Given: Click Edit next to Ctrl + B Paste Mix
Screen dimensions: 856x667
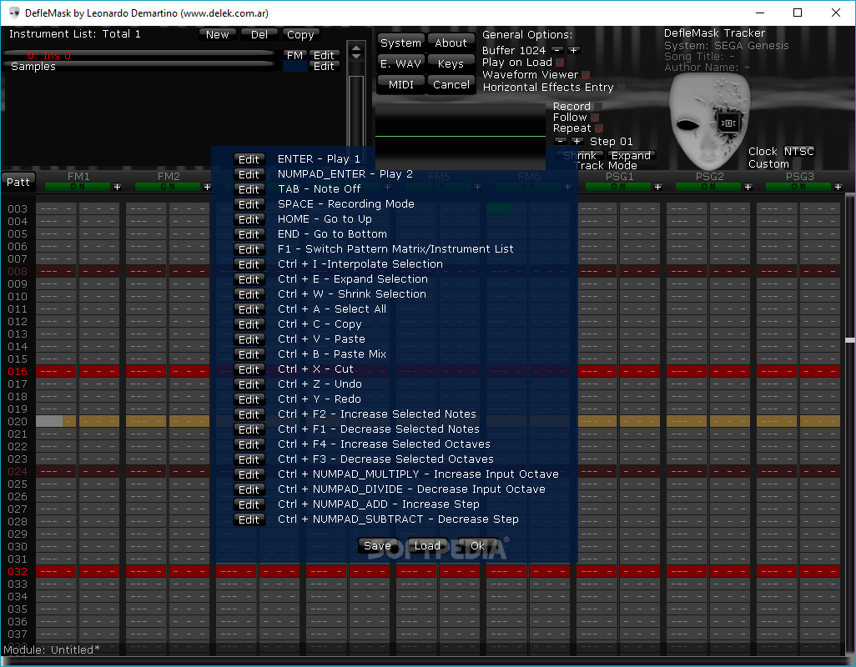Looking at the screenshot, I should pyautogui.click(x=249, y=354).
